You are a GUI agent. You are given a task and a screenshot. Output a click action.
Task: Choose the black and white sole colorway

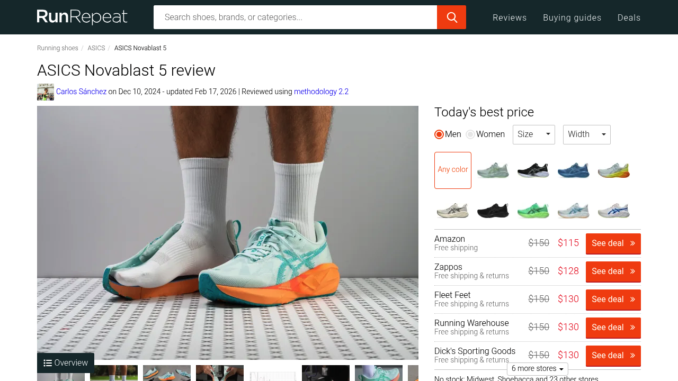point(533,170)
